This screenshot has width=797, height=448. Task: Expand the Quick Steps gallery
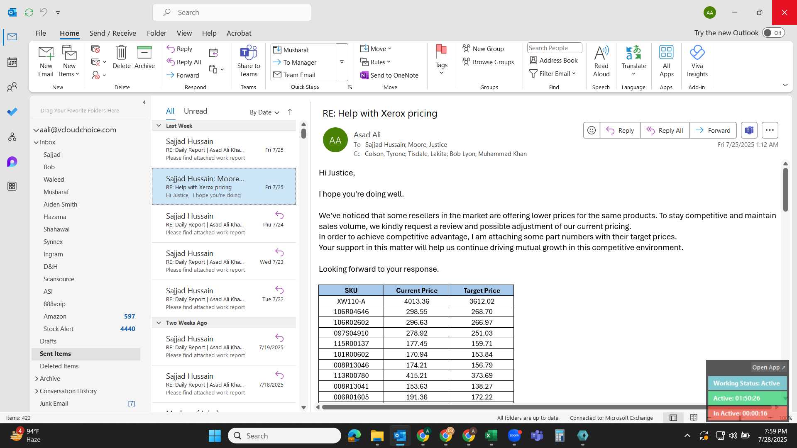coord(342,62)
